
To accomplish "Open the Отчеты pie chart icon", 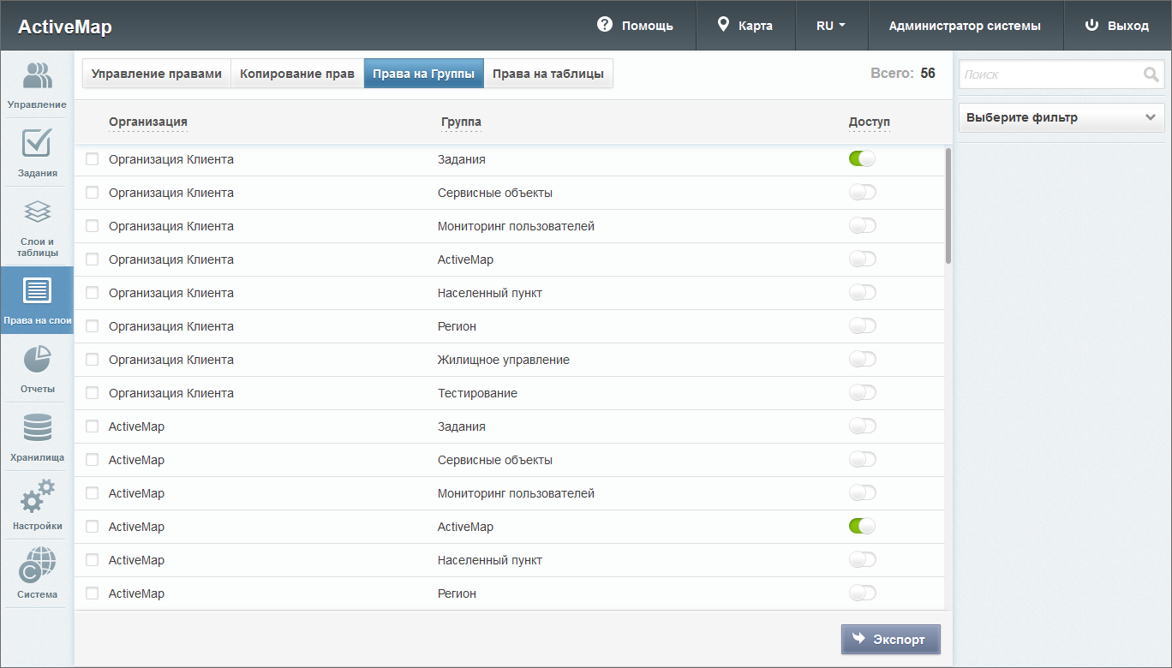I will pyautogui.click(x=37, y=368).
